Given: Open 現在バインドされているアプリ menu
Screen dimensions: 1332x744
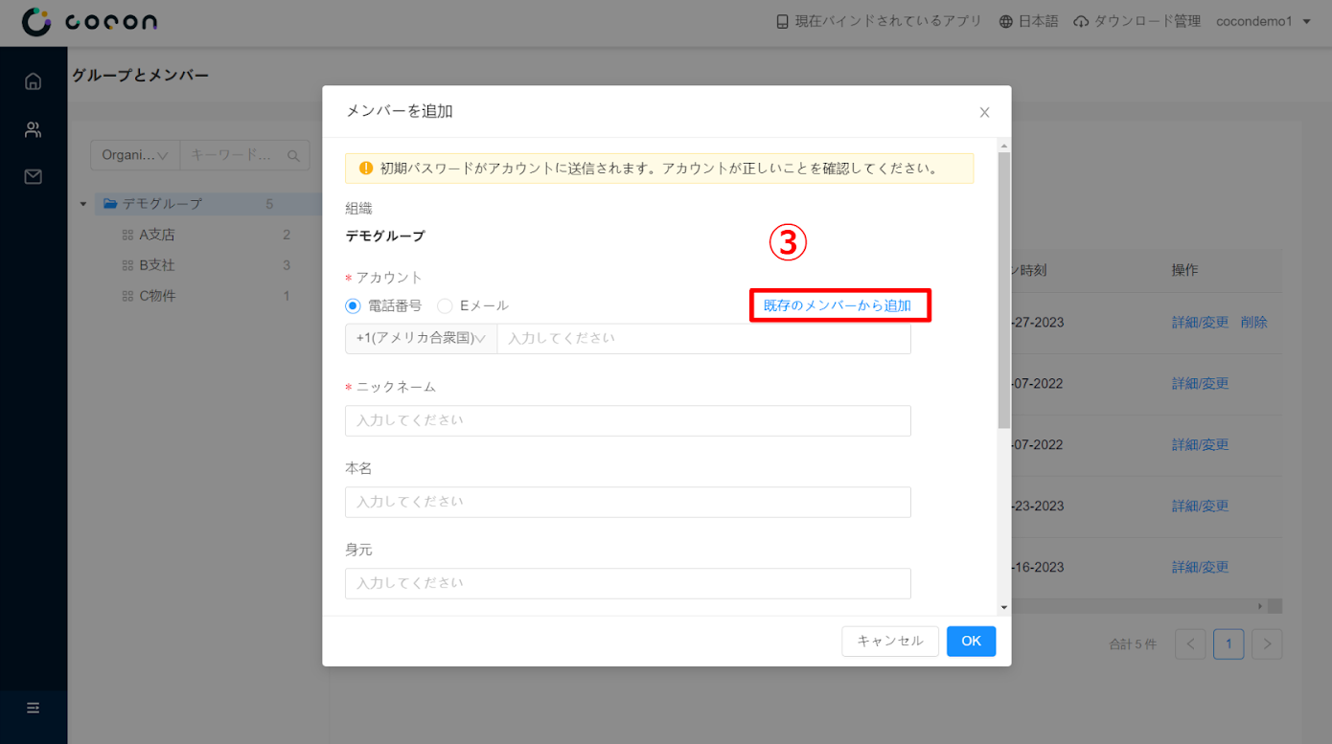Looking at the screenshot, I should pyautogui.click(x=879, y=21).
